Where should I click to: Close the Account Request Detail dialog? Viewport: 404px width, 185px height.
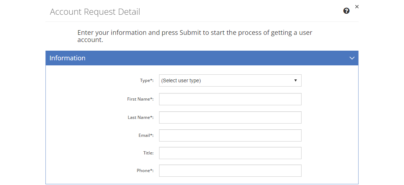pyautogui.click(x=357, y=6)
